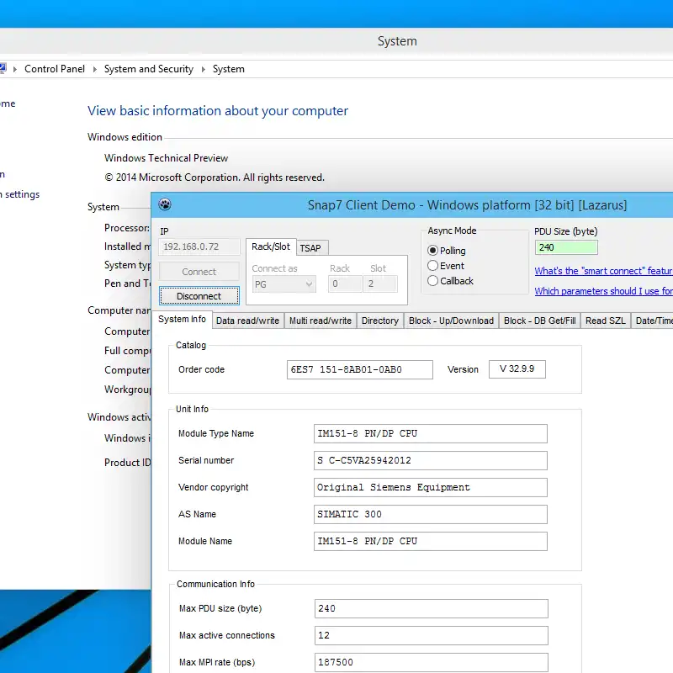Click the Max PDU size field

[x=432, y=608]
